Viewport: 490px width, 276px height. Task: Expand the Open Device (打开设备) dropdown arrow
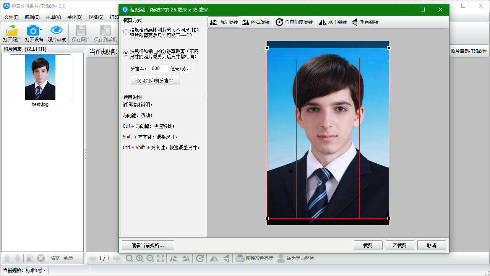41,30
